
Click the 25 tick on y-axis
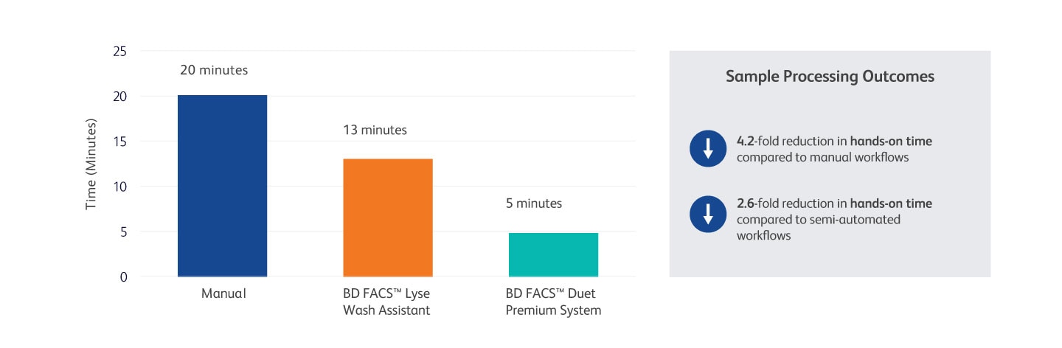pyautogui.click(x=120, y=52)
